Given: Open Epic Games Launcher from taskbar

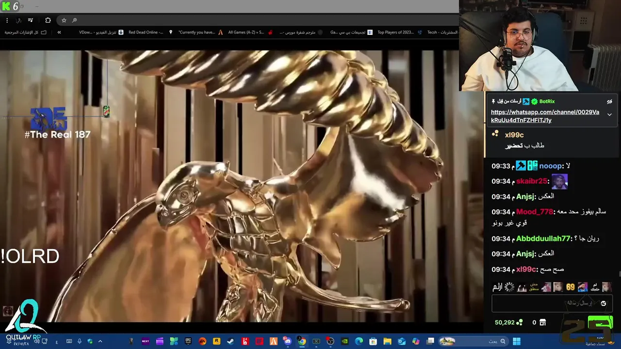Looking at the screenshot, I should coord(188,341).
